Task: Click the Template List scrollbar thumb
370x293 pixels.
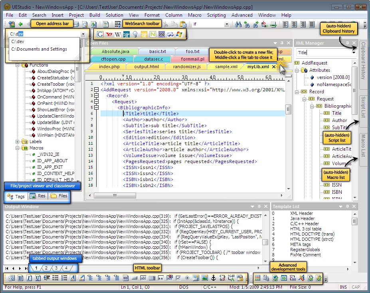Action: pos(354,221)
